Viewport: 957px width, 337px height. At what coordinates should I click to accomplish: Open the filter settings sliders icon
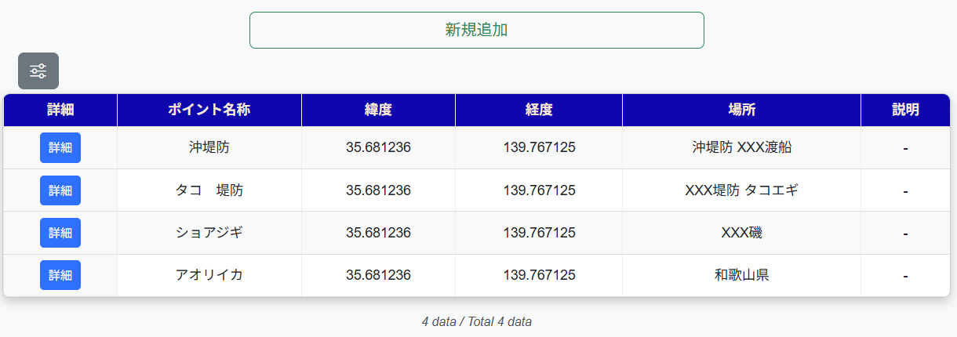click(38, 71)
